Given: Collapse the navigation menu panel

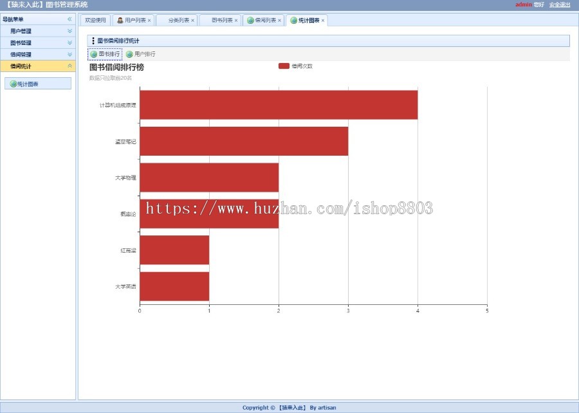Looking at the screenshot, I should (69, 19).
